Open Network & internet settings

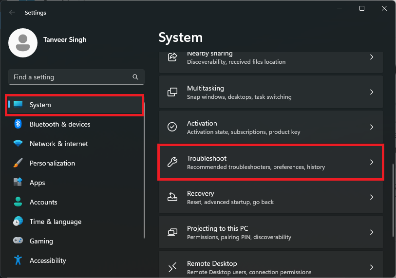point(75,144)
